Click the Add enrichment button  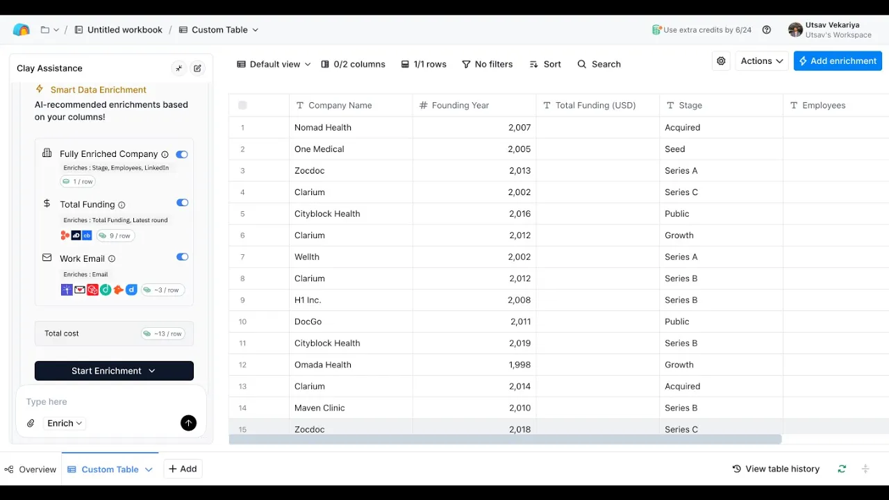[x=838, y=61]
